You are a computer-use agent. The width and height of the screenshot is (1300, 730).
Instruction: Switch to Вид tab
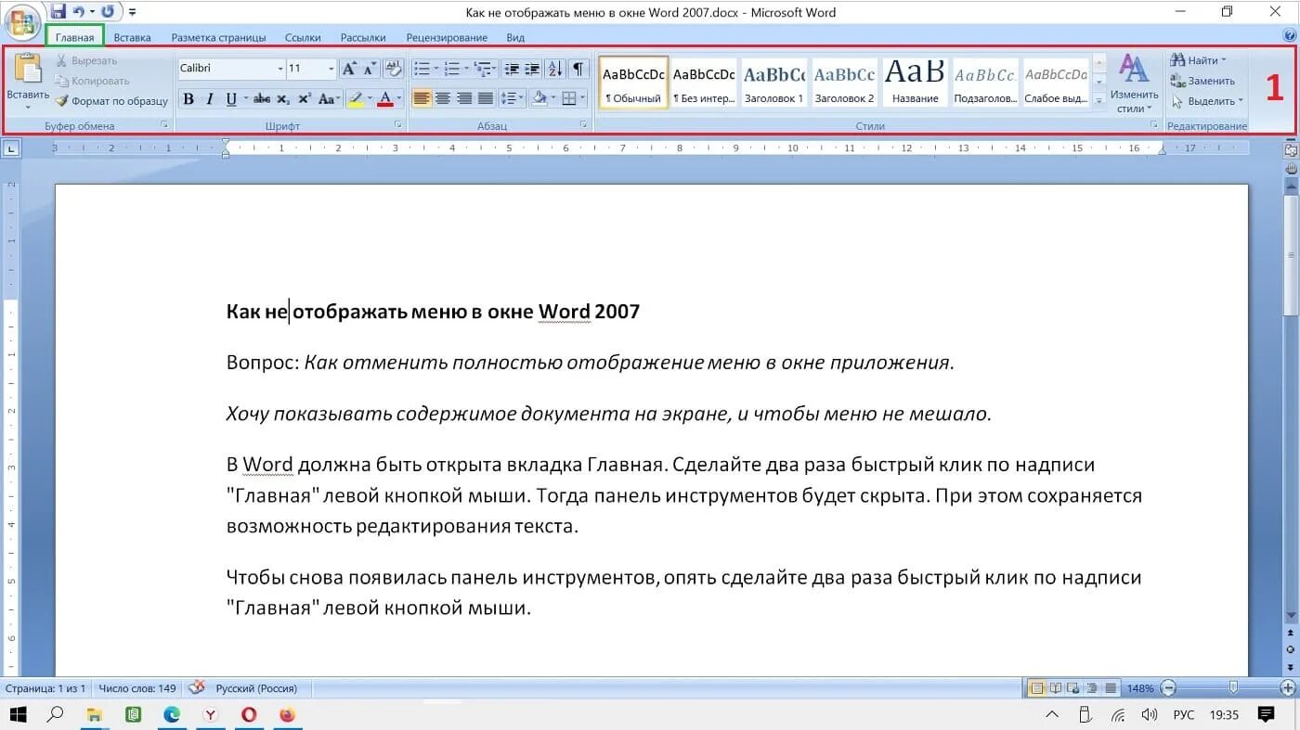(515, 37)
